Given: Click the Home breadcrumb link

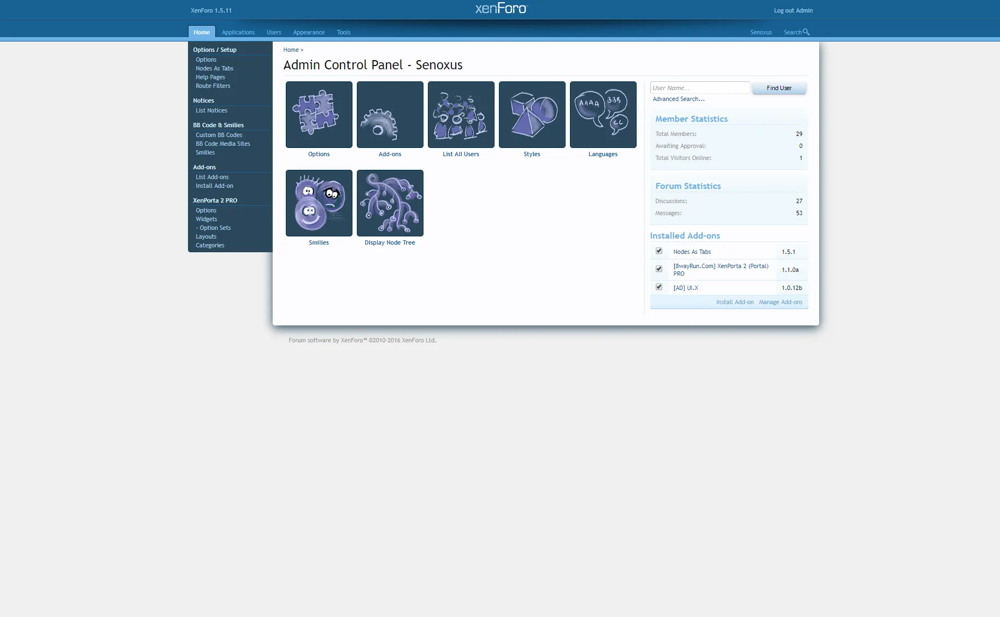Looking at the screenshot, I should 291,50.
